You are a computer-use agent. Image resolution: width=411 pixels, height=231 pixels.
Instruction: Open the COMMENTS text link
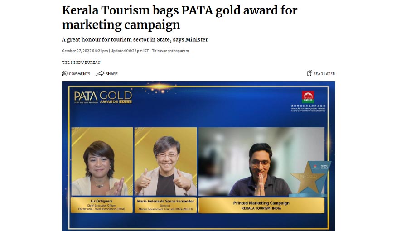[79, 74]
